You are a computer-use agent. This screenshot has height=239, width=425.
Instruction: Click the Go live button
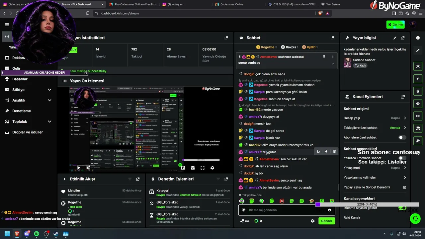coord(395,25)
